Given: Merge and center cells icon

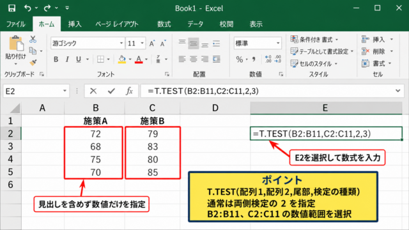Looking at the screenshot, I should 216,59.
